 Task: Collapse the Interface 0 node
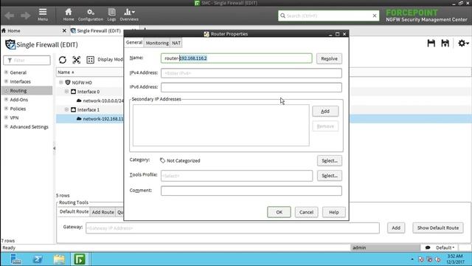[66, 92]
